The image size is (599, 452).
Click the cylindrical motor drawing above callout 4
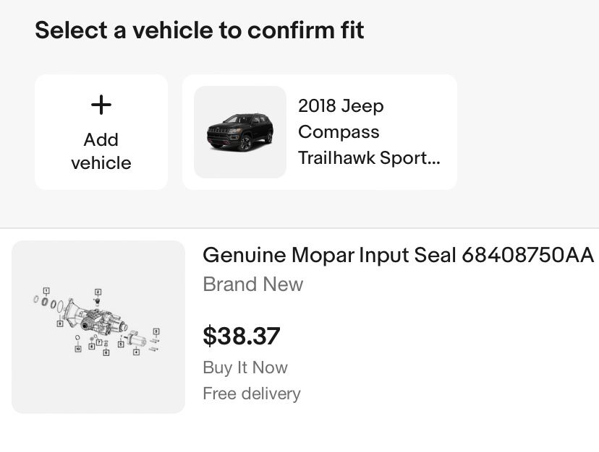pyautogui.click(x=135, y=337)
